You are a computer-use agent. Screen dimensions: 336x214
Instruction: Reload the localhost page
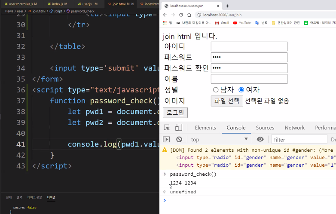[181, 15]
